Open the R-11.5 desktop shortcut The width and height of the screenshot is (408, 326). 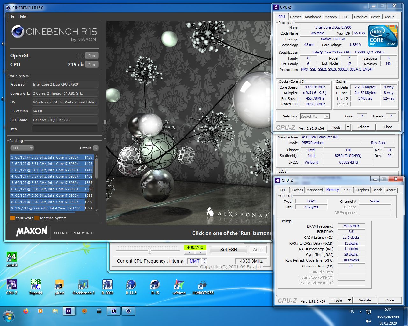[x=131, y=287]
